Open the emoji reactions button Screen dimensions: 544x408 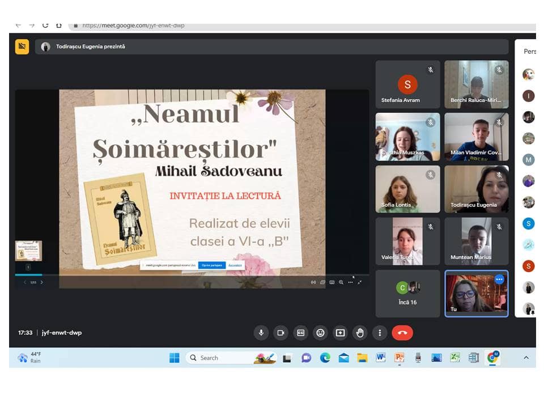click(320, 333)
